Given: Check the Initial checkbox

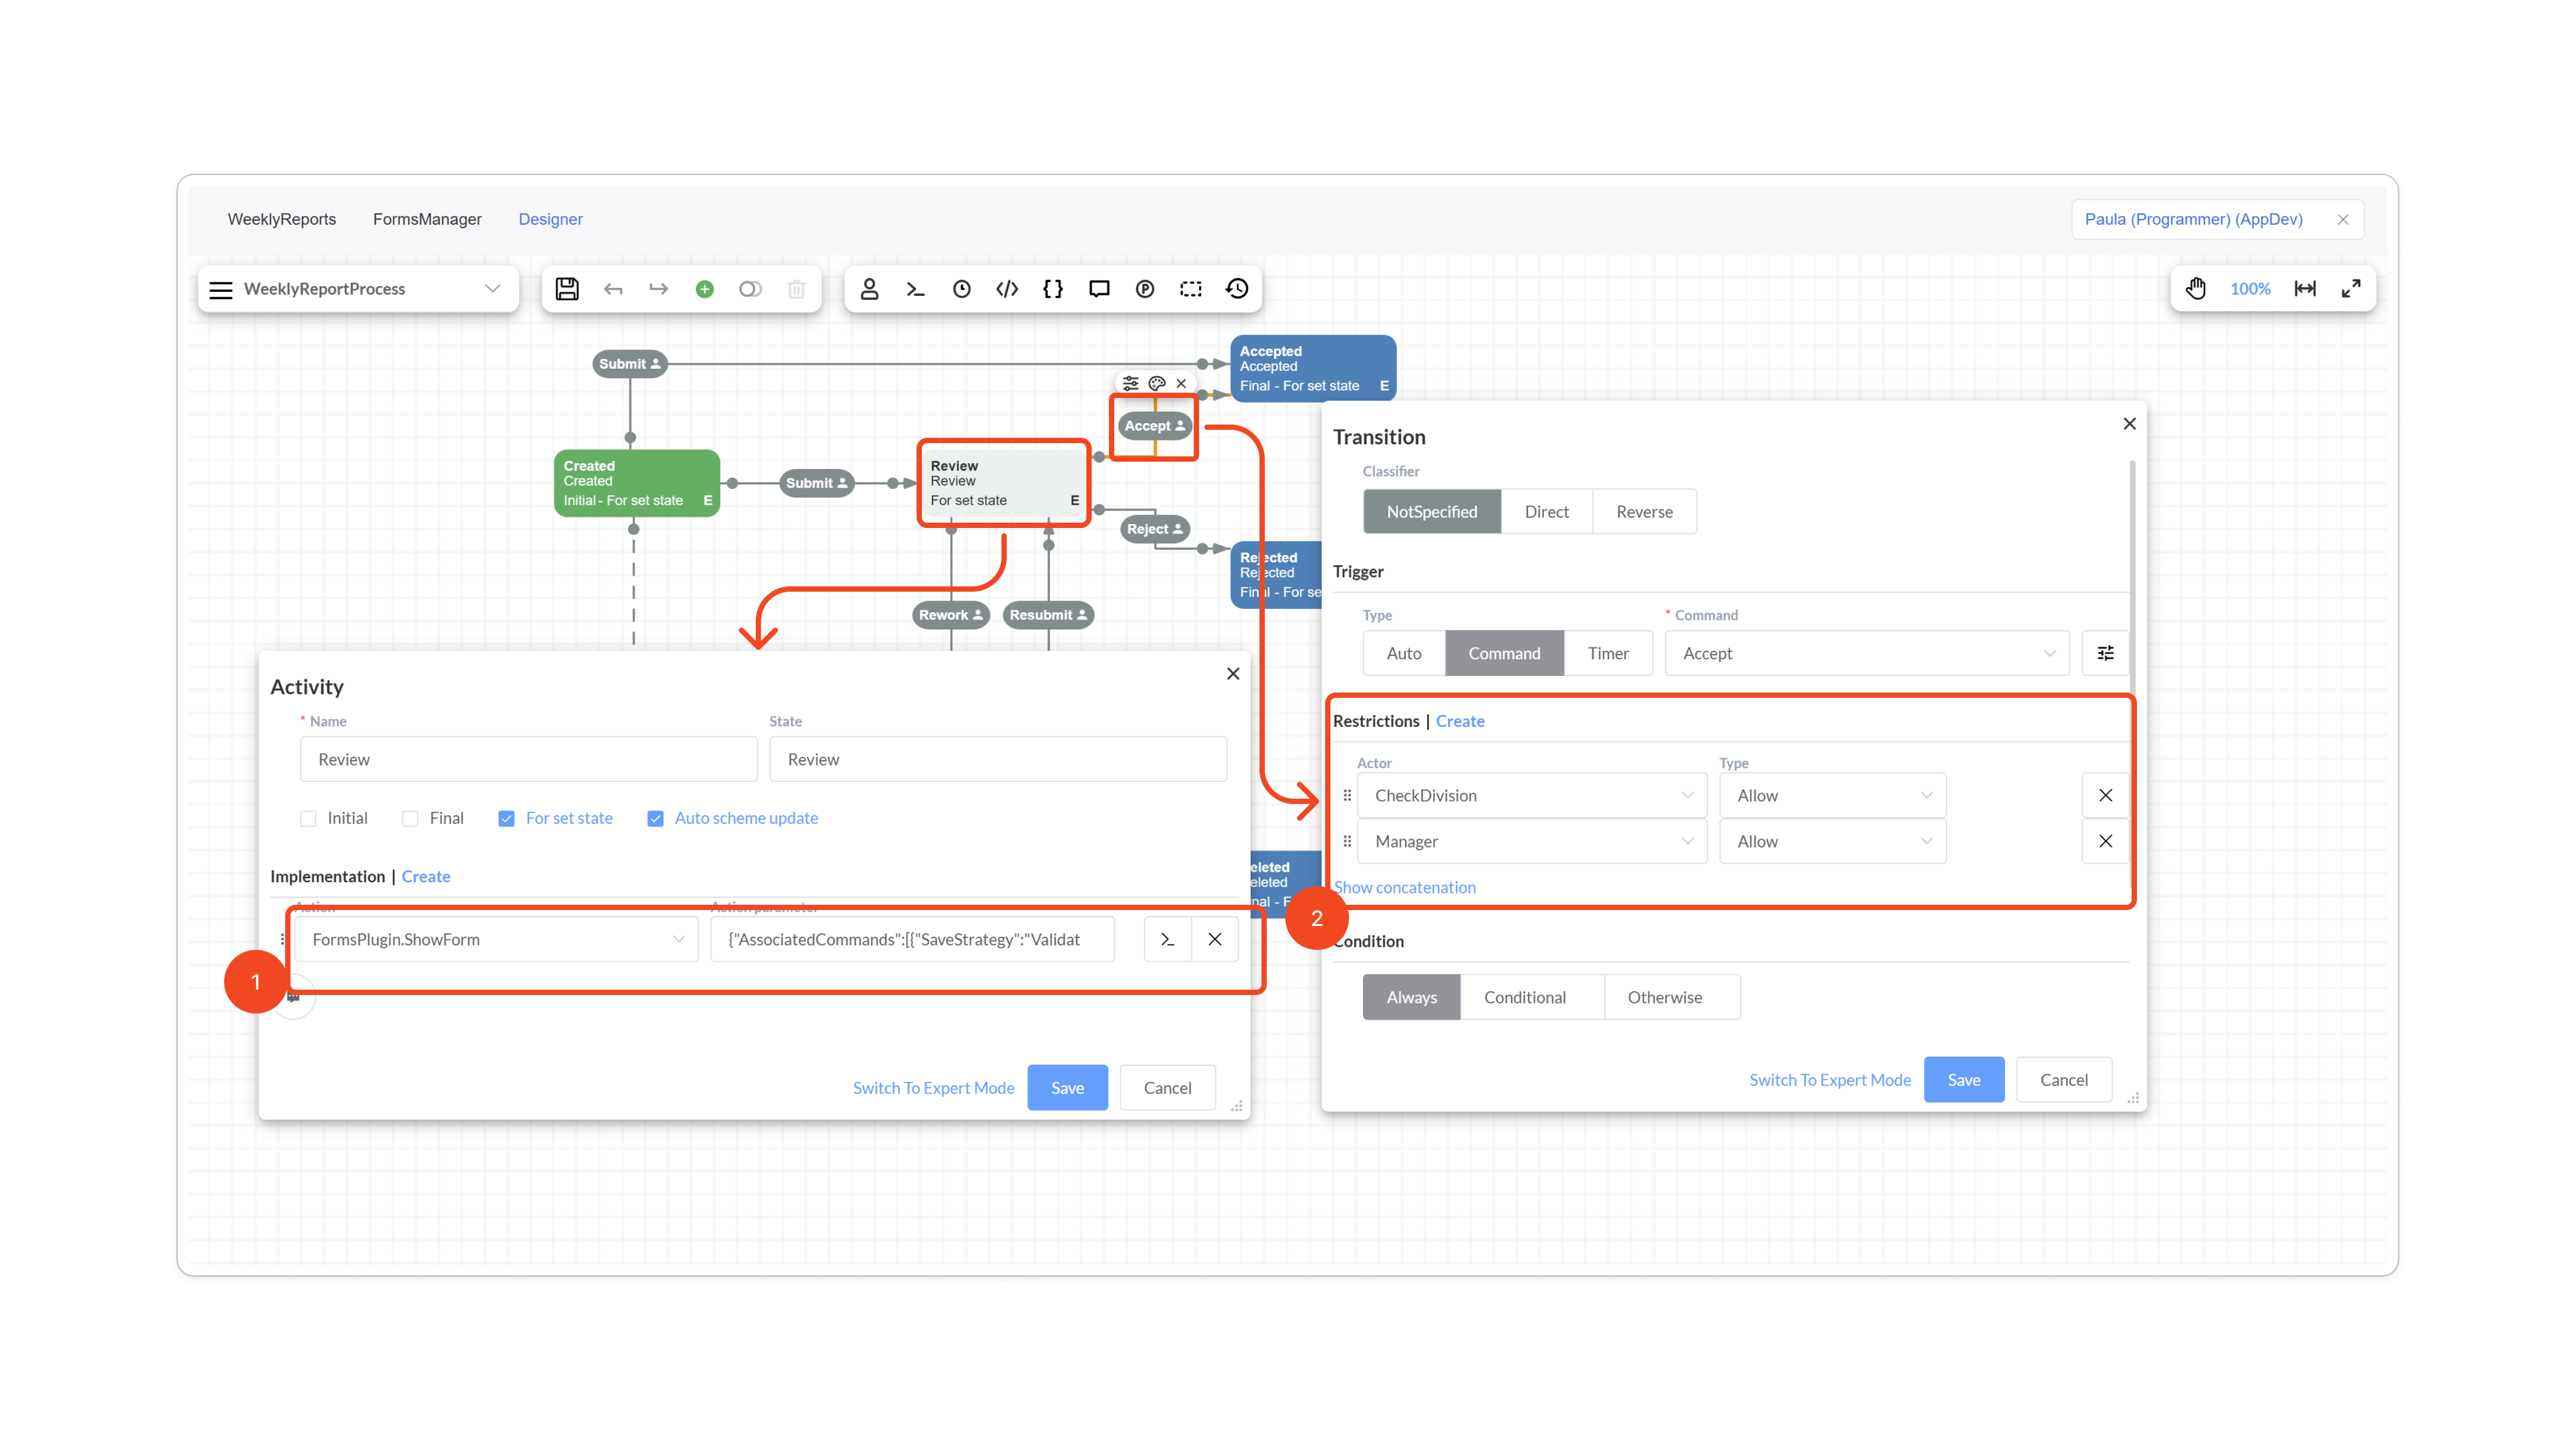Looking at the screenshot, I should (308, 818).
